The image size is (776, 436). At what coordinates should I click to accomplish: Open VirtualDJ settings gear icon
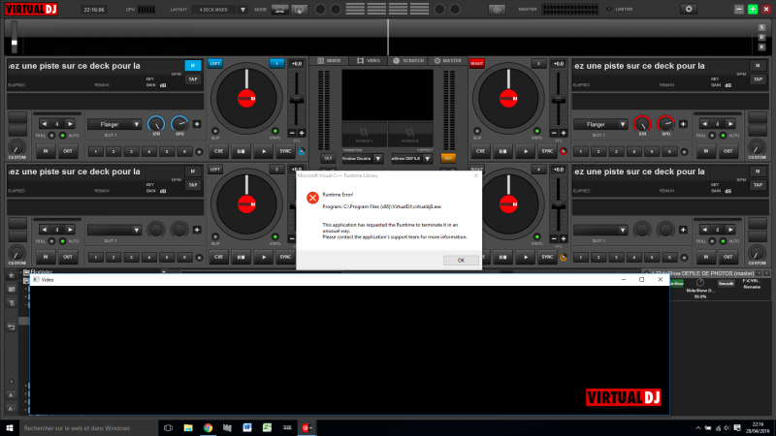(689, 9)
